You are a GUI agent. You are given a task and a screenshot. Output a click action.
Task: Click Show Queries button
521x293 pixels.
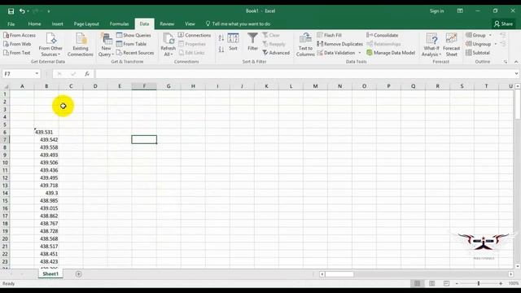134,35
